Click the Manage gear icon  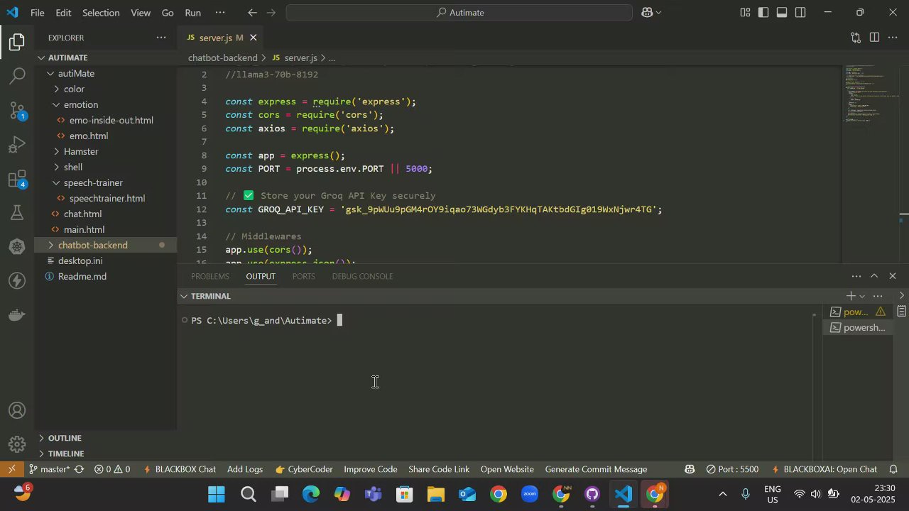coord(18,445)
